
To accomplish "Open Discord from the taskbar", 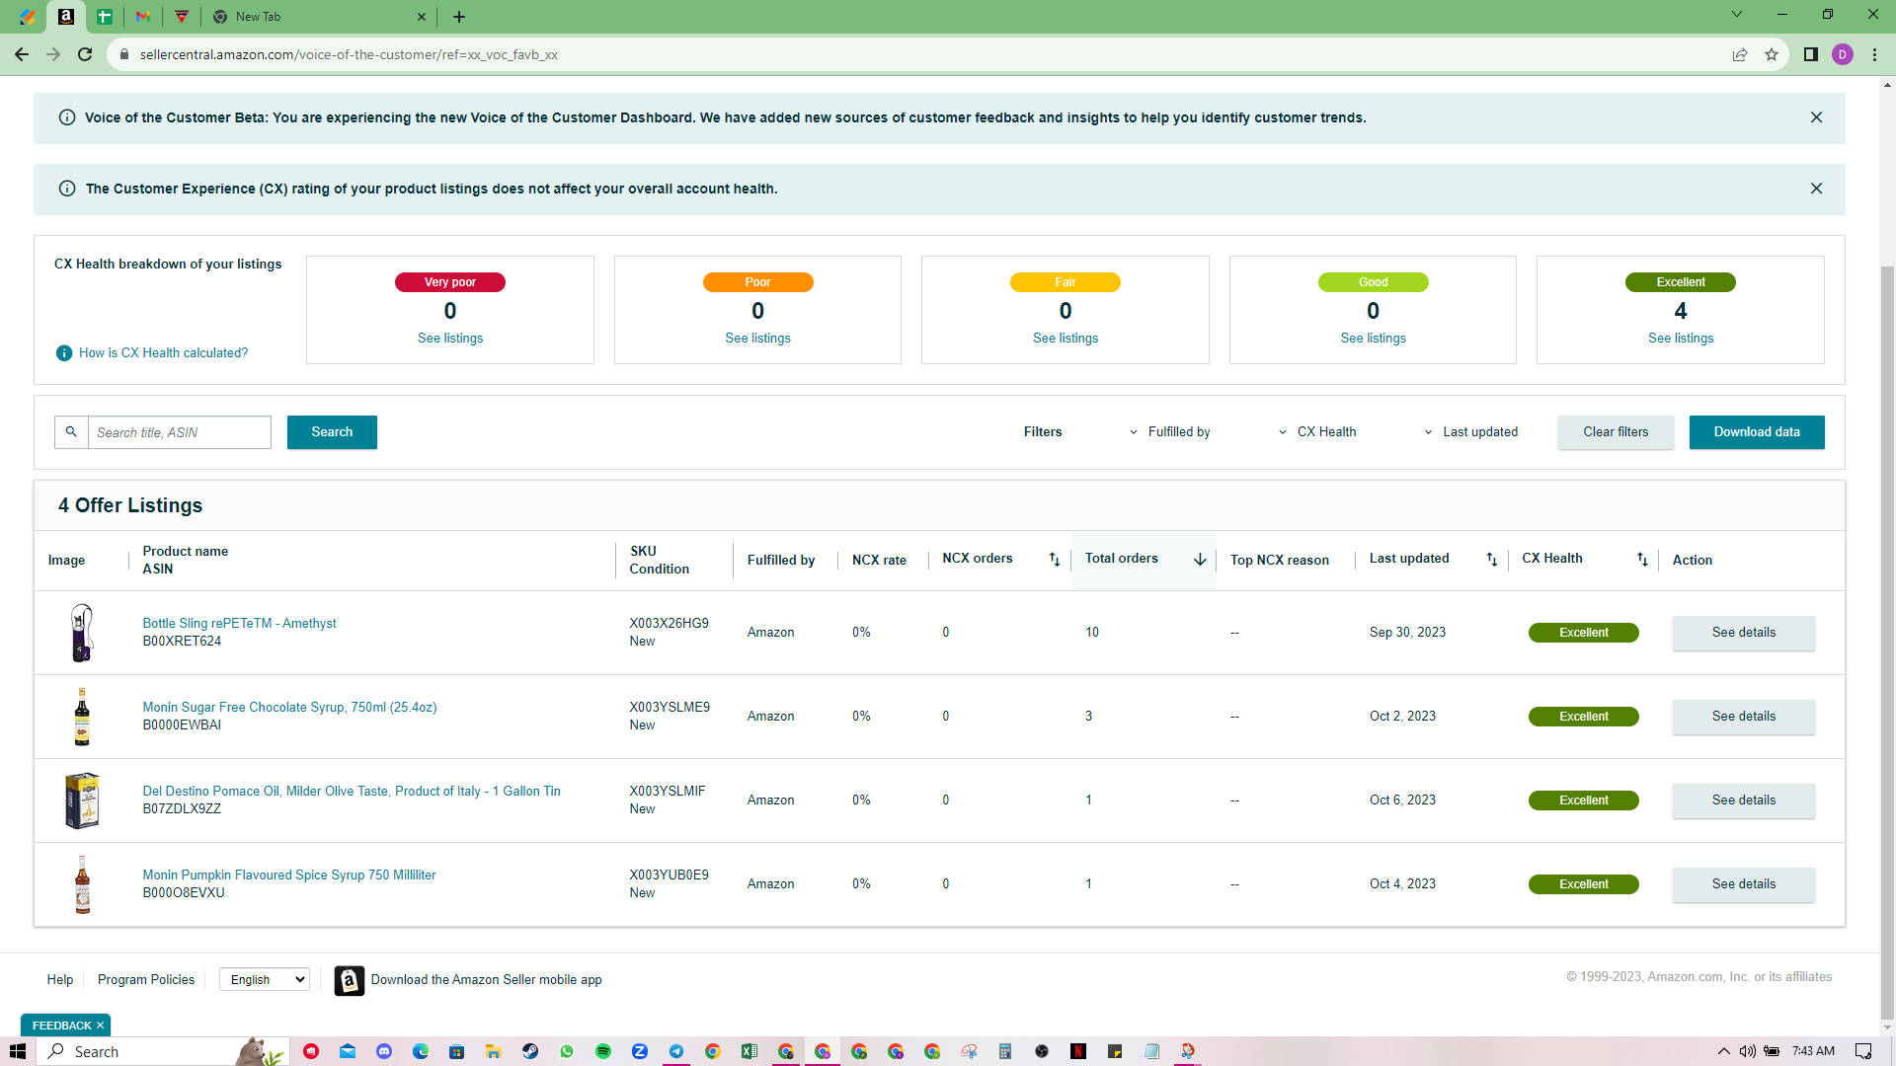I will tap(384, 1051).
